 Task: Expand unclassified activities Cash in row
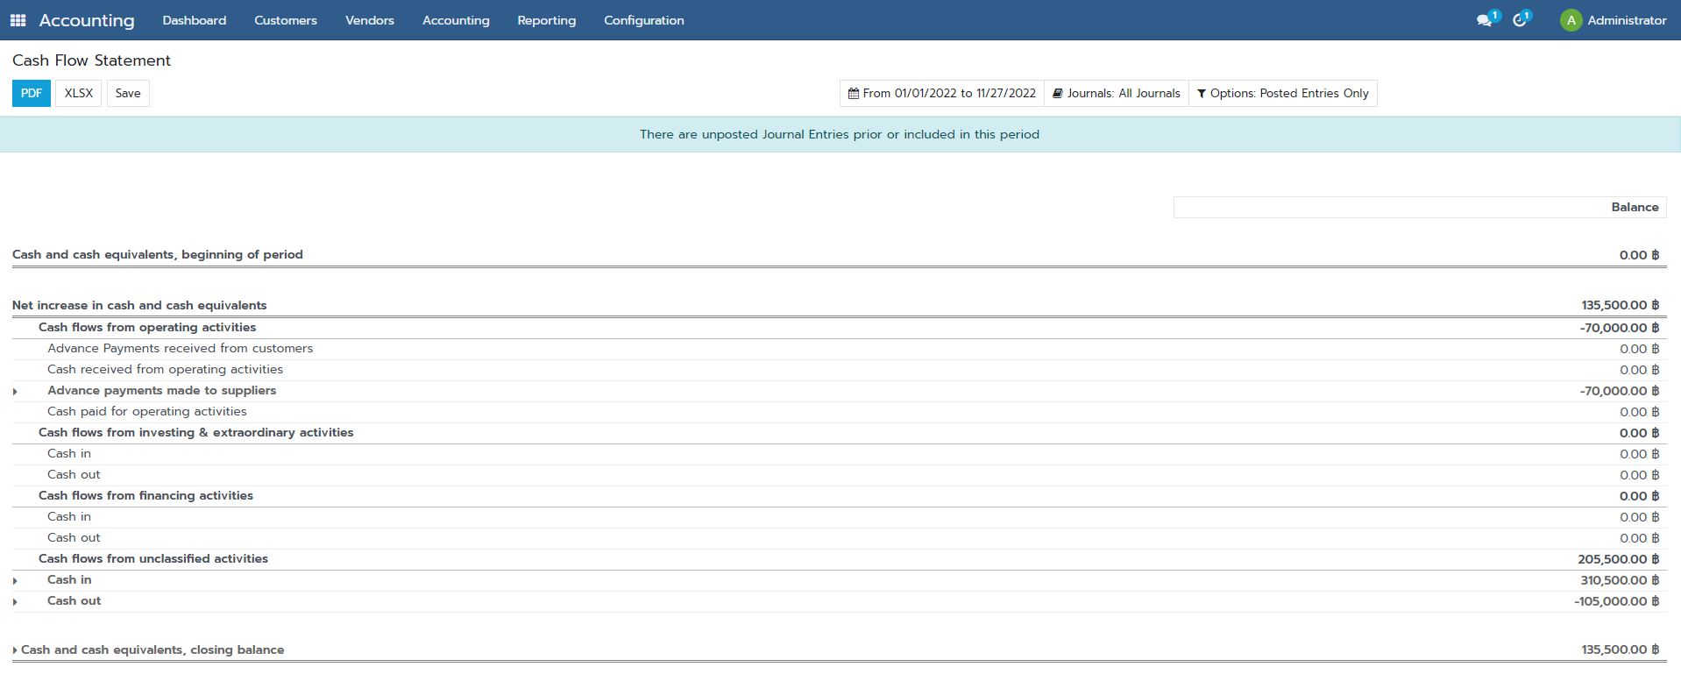[x=15, y=580]
